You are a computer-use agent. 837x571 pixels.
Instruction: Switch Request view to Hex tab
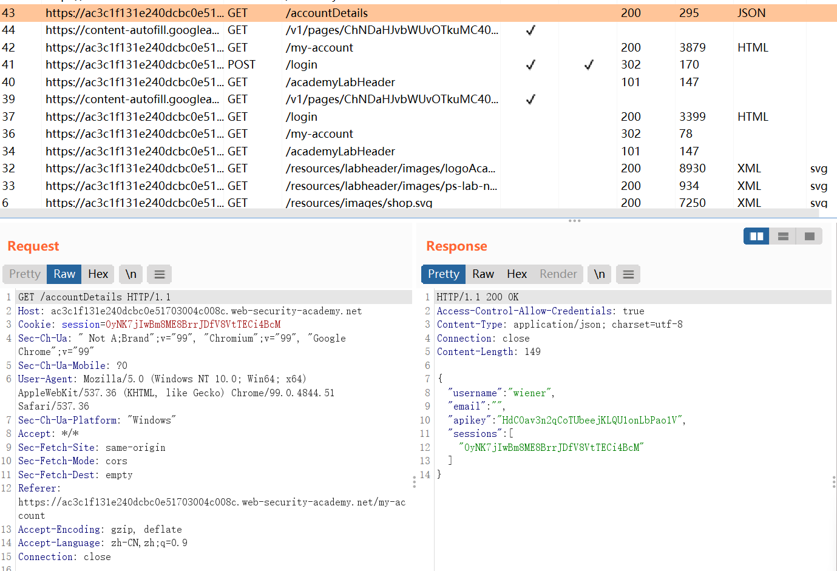(x=98, y=274)
